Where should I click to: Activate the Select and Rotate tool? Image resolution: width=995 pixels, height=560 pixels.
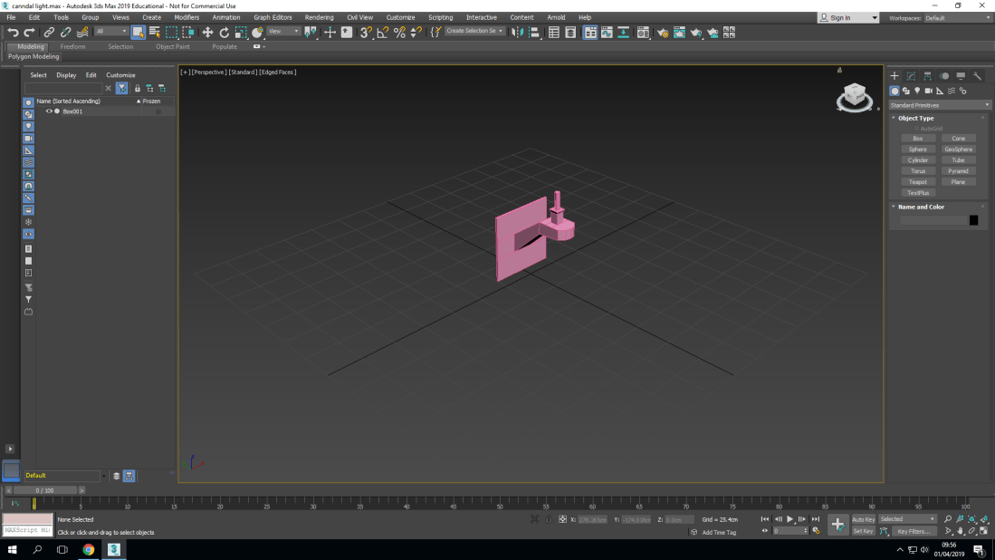click(x=226, y=33)
